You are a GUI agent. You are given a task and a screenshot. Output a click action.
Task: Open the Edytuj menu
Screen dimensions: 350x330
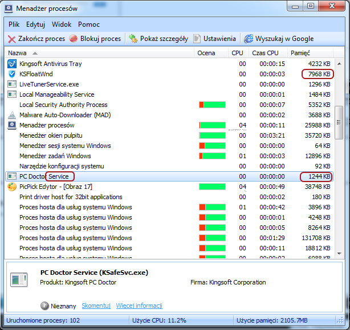(x=35, y=24)
